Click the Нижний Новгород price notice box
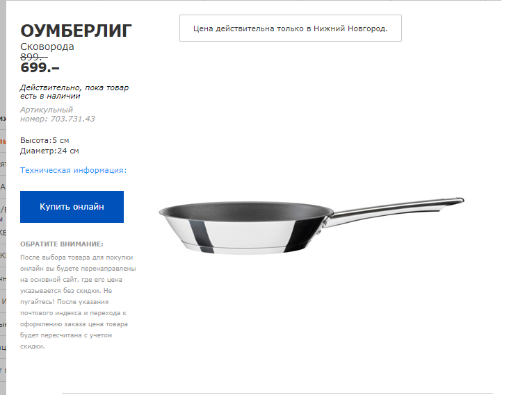 pos(291,28)
